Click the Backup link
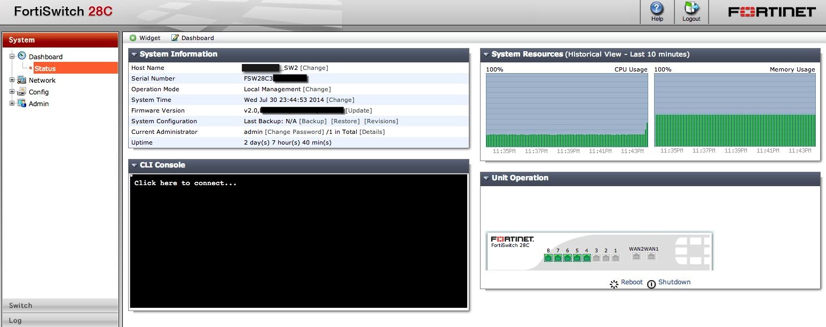The image size is (826, 327). (x=312, y=121)
